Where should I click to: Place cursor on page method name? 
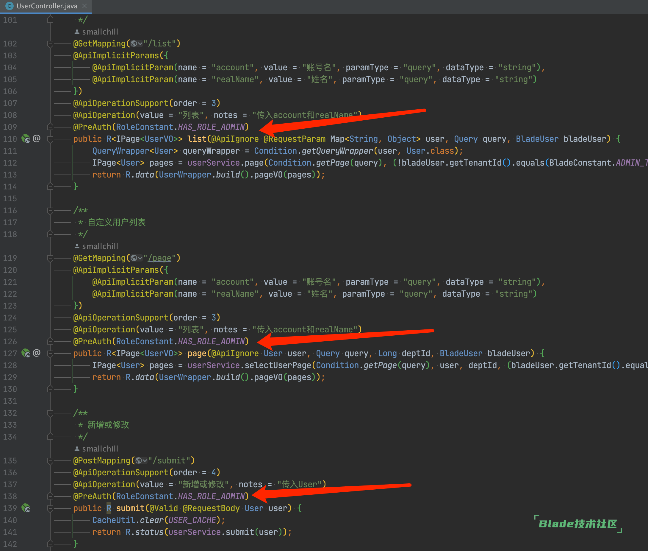pyautogui.click(x=197, y=353)
